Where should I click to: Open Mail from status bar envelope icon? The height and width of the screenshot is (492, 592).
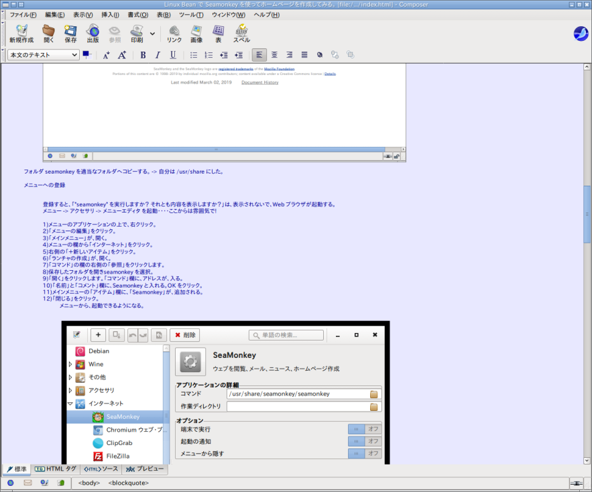pyautogui.click(x=27, y=483)
